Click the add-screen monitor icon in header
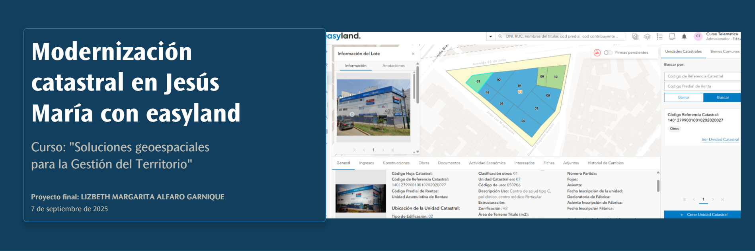 coord(672,37)
